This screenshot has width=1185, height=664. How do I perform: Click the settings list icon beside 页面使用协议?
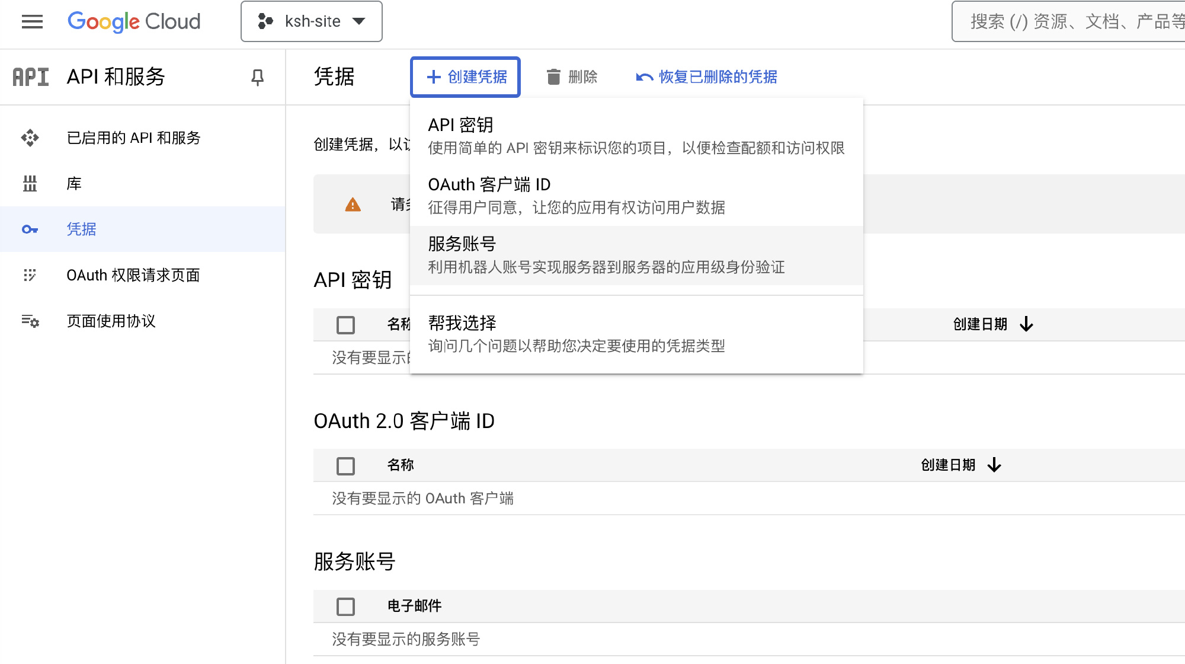tap(30, 321)
